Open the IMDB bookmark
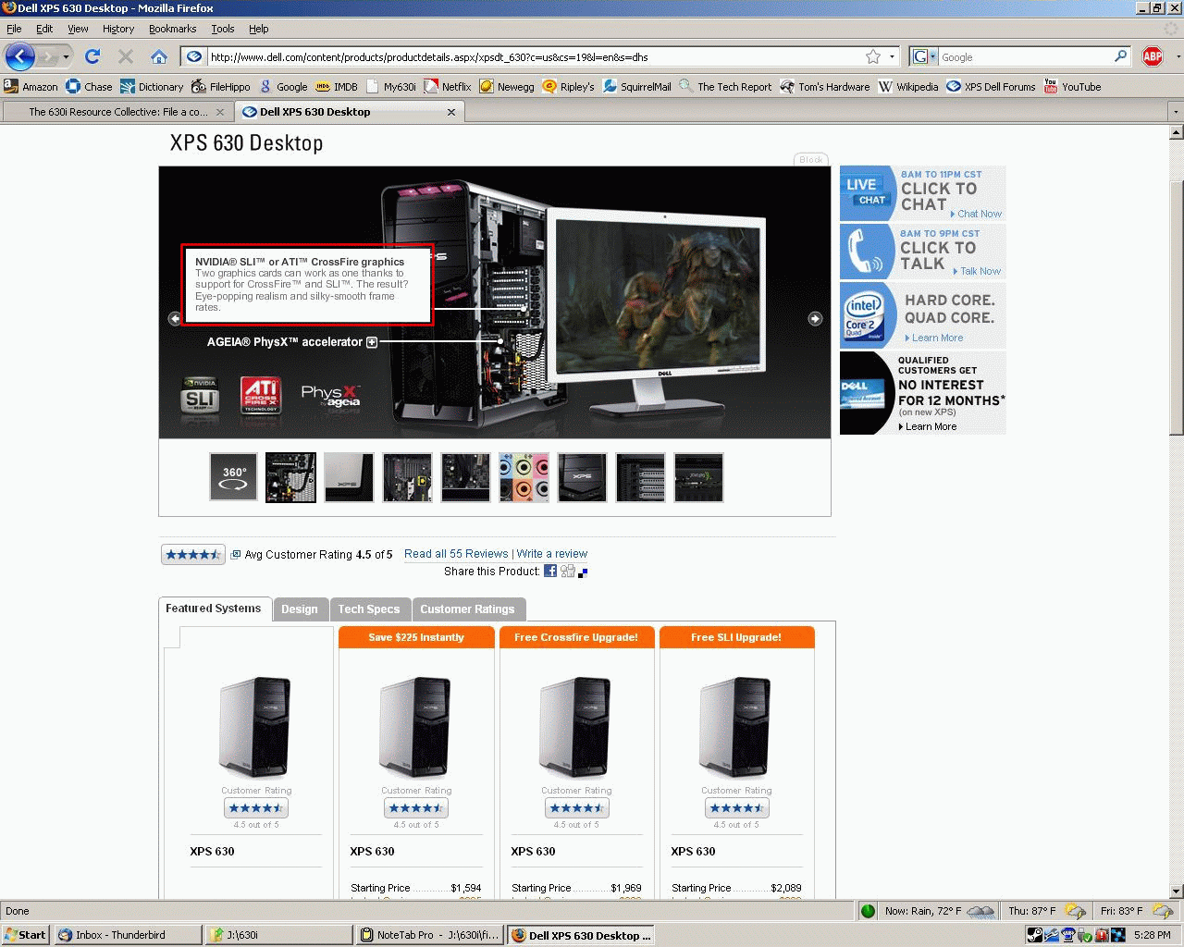This screenshot has height=947, width=1184. point(337,86)
